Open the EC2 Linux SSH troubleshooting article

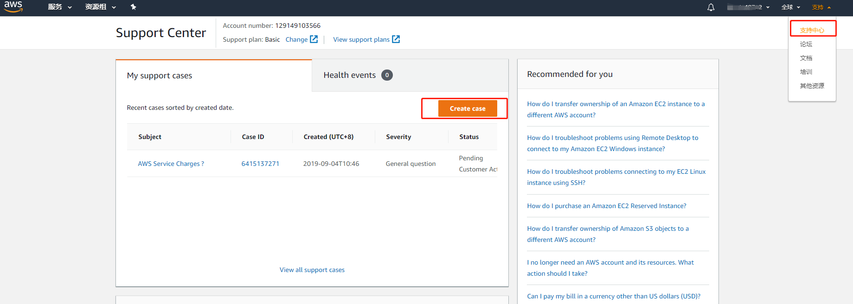(x=616, y=177)
